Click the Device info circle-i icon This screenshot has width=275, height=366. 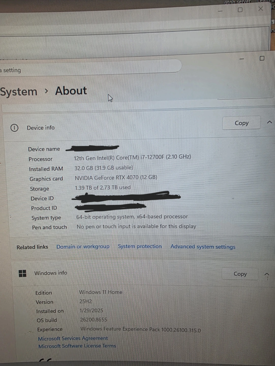[14, 128]
